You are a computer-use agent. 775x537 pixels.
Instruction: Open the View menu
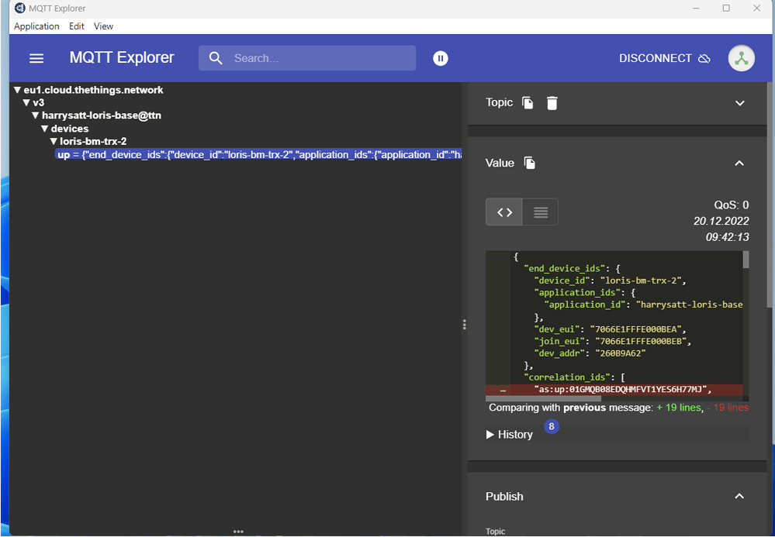coord(103,26)
